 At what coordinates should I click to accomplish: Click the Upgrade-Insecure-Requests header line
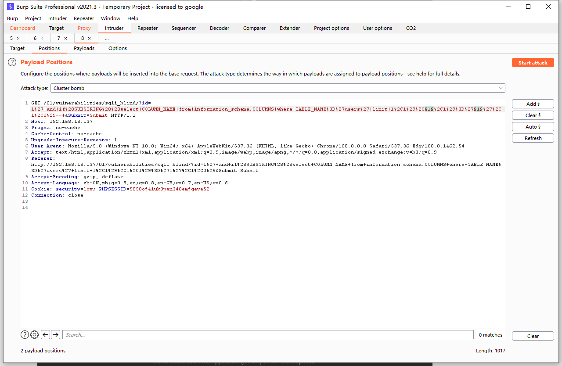74,140
